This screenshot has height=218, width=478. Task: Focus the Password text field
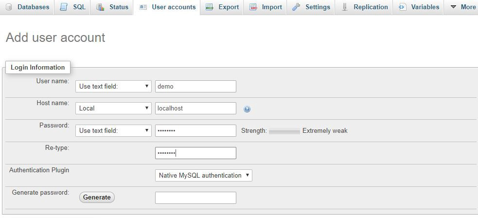pyautogui.click(x=195, y=130)
